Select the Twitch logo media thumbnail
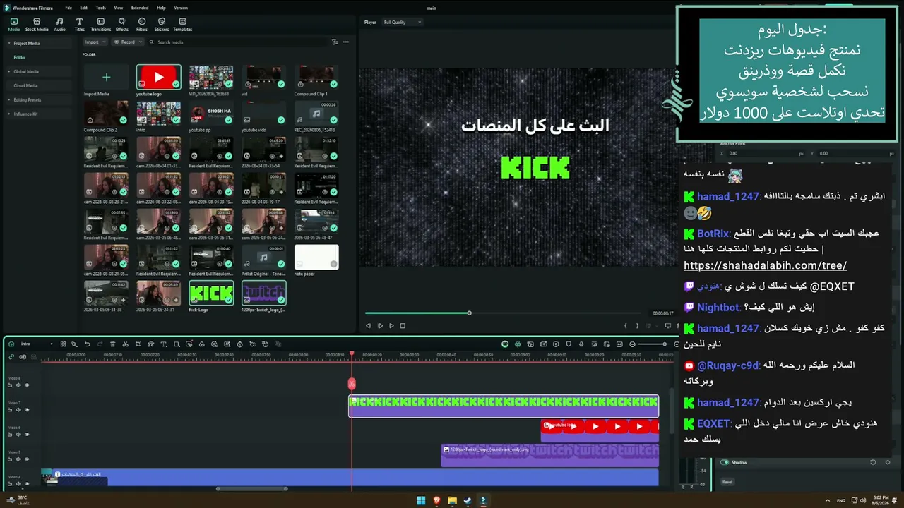Viewport: 904px width, 508px height. tap(263, 293)
